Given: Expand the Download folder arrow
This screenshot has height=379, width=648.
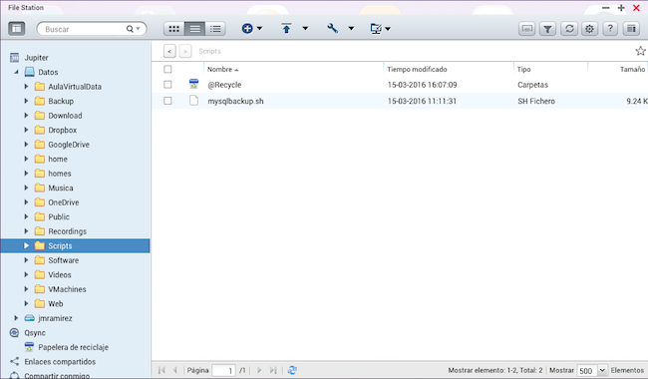Looking at the screenshot, I should tap(26, 116).
